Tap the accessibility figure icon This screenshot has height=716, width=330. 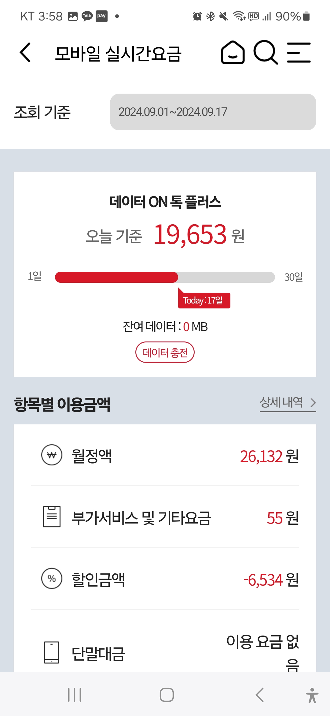pyautogui.click(x=312, y=695)
